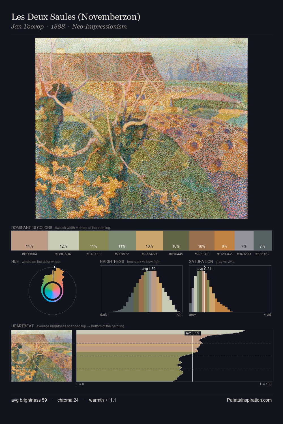Screen dimensions: 283x424
Task: Click the 'HUE' section heading
Action: point(15,261)
